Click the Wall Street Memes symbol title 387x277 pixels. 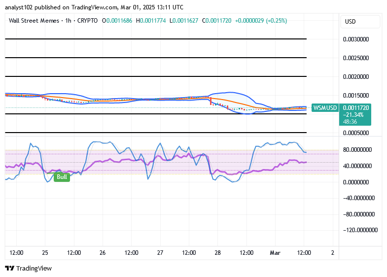tap(34, 21)
